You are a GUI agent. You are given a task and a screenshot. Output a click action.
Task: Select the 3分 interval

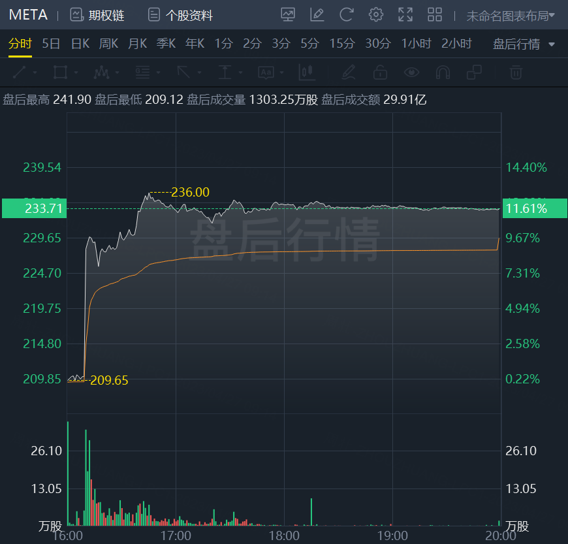tap(281, 44)
